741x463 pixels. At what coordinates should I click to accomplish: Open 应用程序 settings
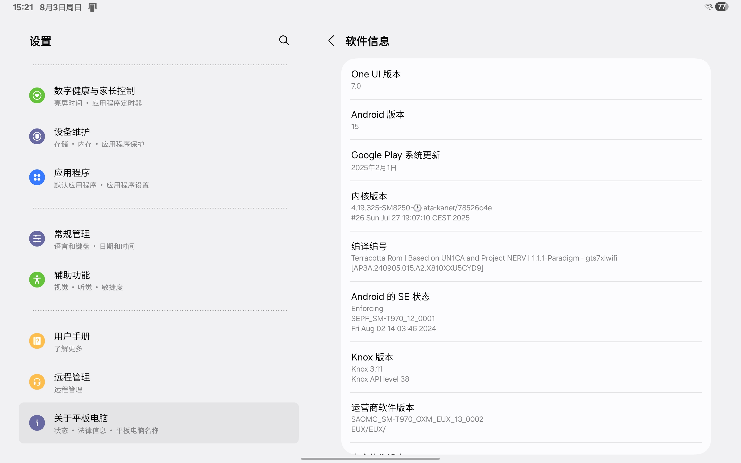(159, 178)
